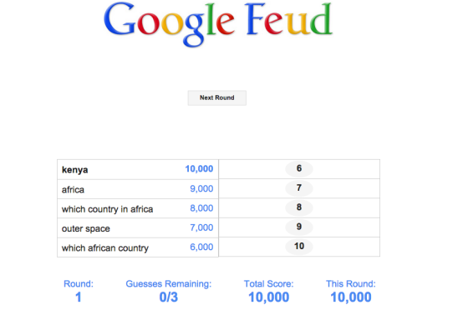This screenshot has width=468, height=310.
Task: Click the Total Score value
Action: (268, 297)
